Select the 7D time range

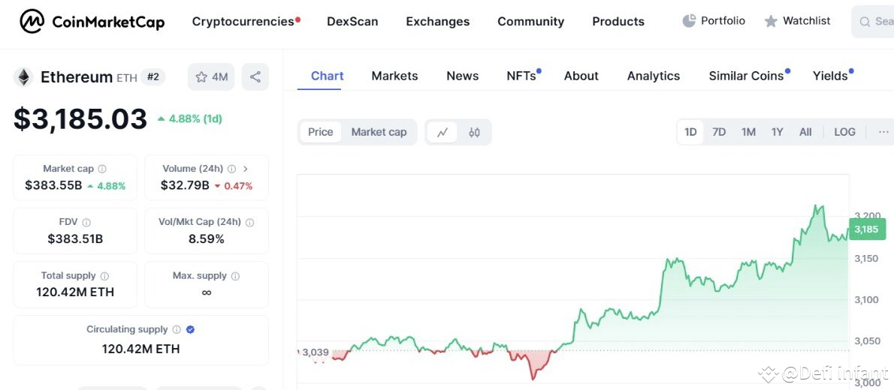point(719,132)
